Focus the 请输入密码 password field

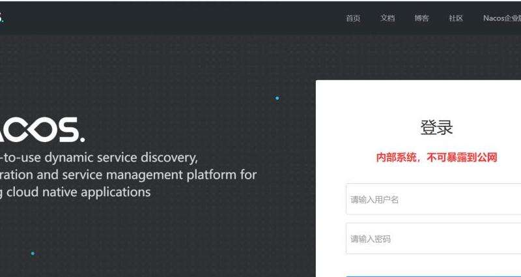click(433, 239)
